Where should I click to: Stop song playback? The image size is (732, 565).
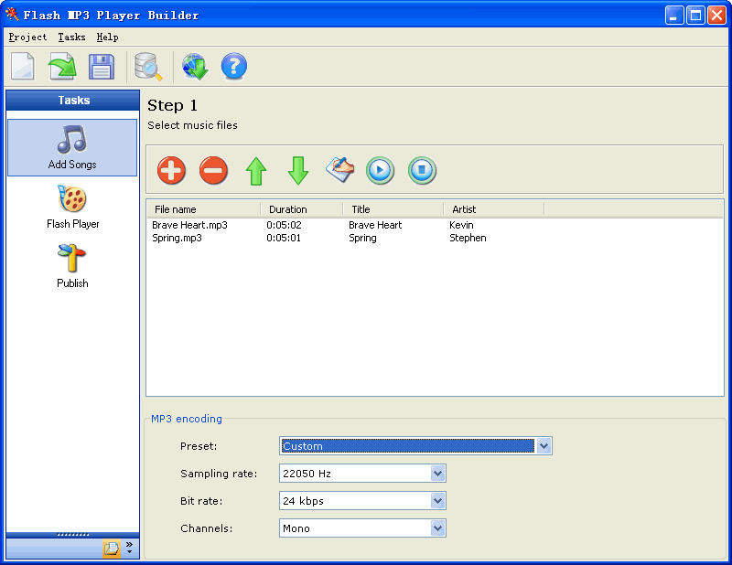422,170
